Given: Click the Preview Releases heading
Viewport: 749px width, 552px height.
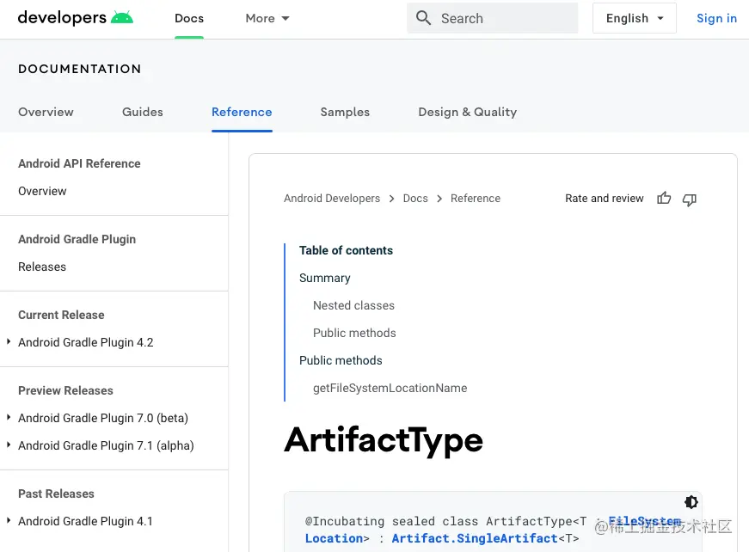Looking at the screenshot, I should [x=65, y=390].
